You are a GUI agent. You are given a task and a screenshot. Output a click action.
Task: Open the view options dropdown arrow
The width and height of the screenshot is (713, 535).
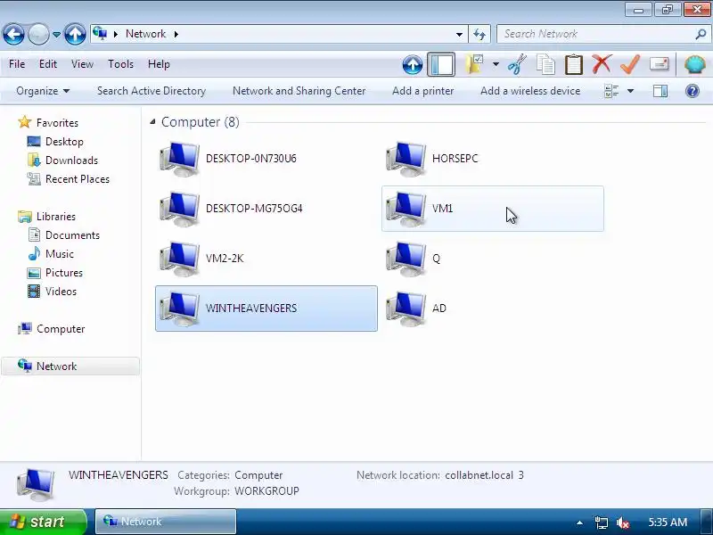click(x=630, y=91)
